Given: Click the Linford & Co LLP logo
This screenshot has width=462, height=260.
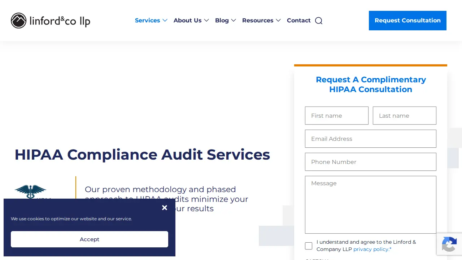Looking at the screenshot, I should pyautogui.click(x=51, y=21).
